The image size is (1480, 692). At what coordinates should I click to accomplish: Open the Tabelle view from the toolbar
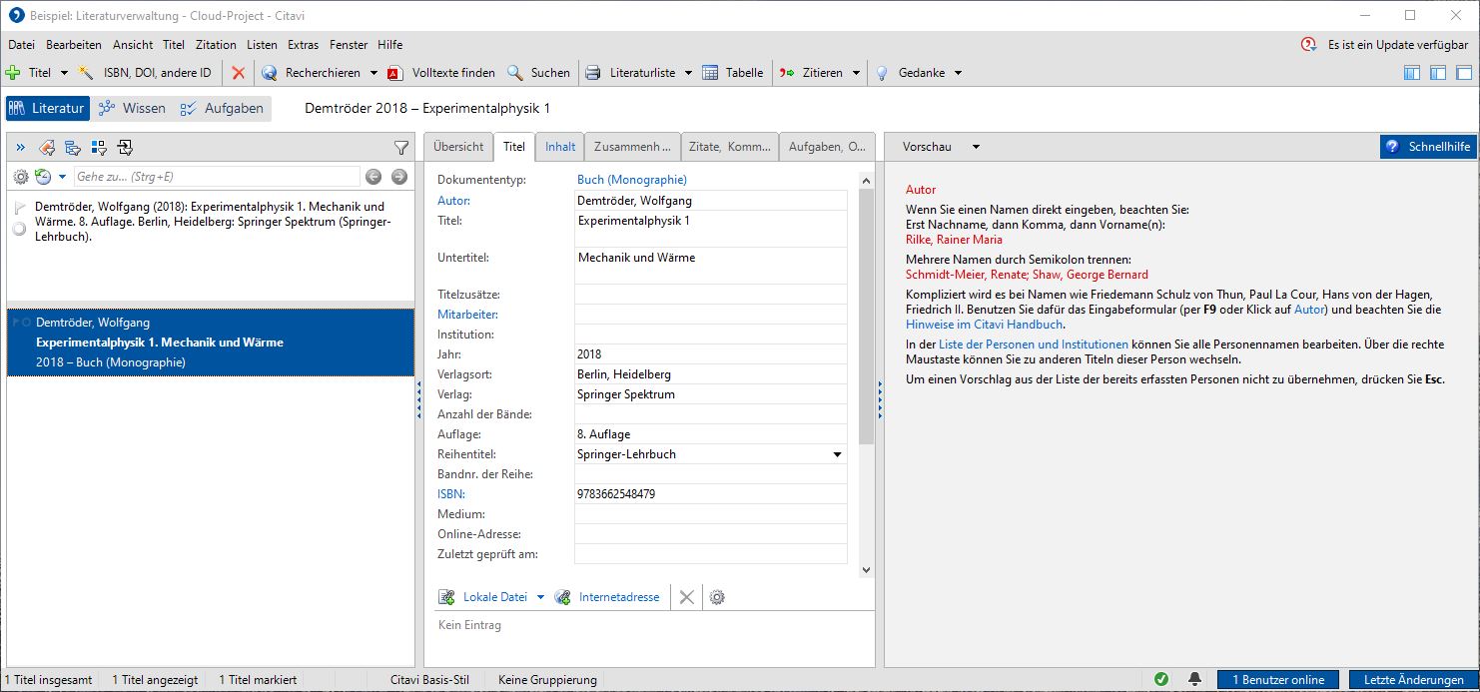[x=733, y=73]
